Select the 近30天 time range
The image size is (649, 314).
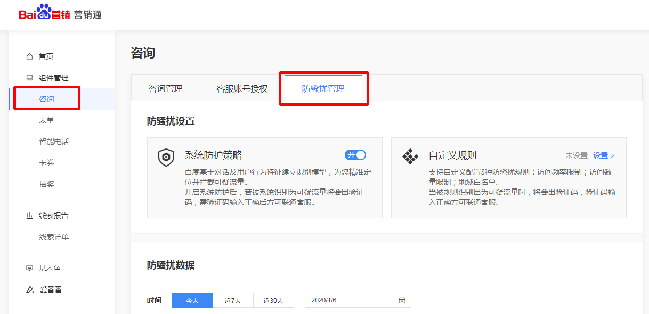(x=273, y=300)
